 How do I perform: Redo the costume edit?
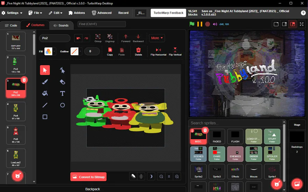click(86, 38)
